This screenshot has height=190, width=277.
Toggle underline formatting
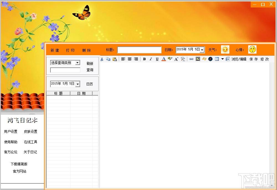click(157, 59)
